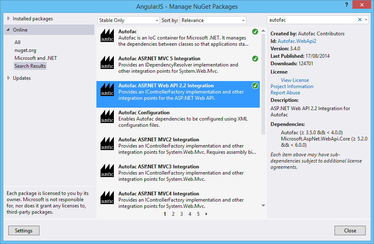
Task: Click the Autofac ASP.NET MVC4 Integration logo
Action: [x=107, y=197]
